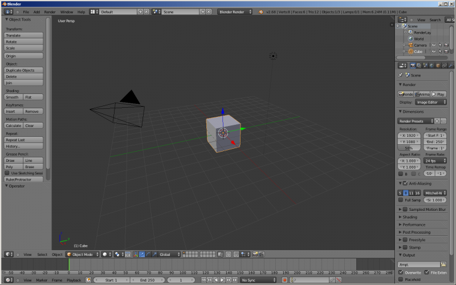The height and width of the screenshot is (285, 456).
Task: Expand the Performance panel
Action: point(414,225)
